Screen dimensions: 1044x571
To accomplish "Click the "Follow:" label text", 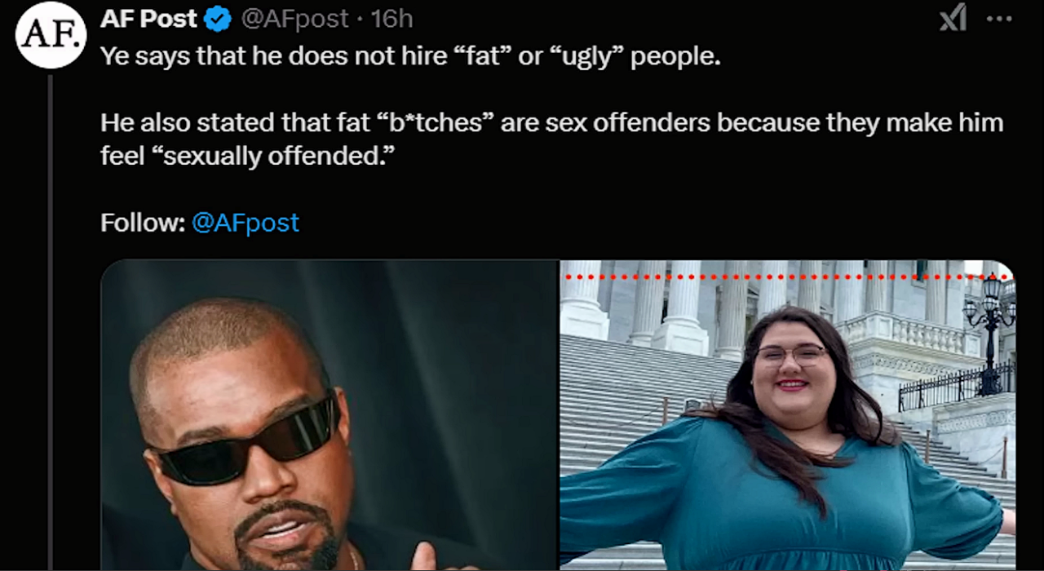I will click(144, 223).
